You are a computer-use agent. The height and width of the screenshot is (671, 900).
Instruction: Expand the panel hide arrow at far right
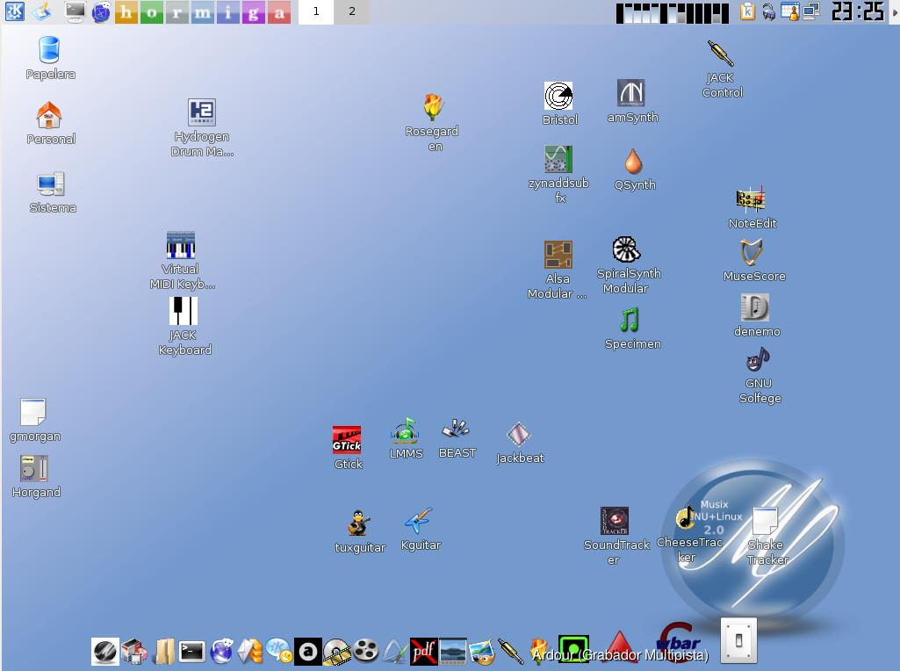click(894, 11)
